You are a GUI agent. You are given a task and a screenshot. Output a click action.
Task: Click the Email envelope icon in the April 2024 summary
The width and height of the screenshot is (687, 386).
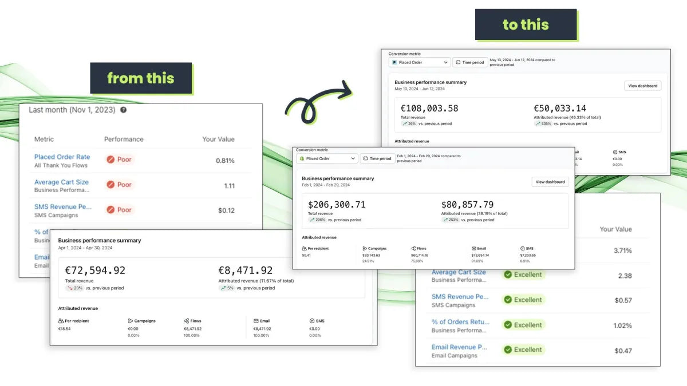point(256,321)
